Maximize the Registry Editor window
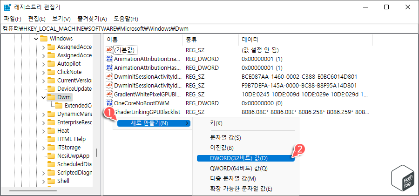419x196 pixels. pyautogui.click(x=386, y=7)
